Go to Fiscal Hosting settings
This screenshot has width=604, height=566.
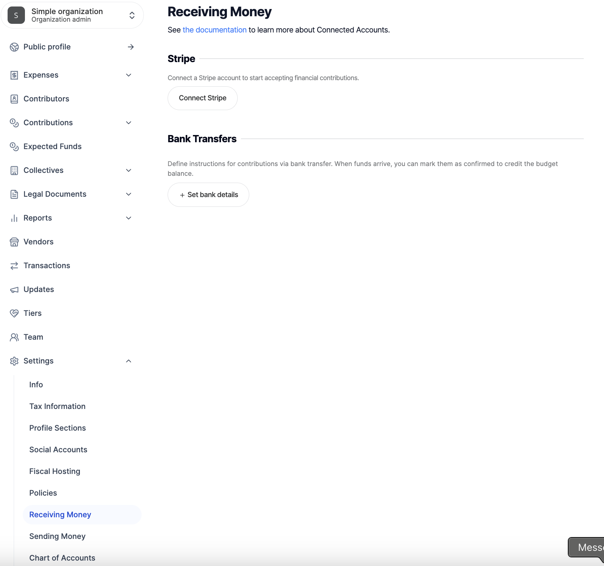click(x=55, y=471)
